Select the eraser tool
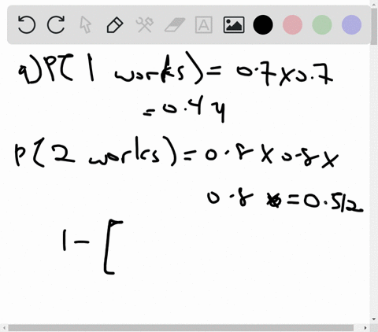The image size is (378, 332). 175,24
